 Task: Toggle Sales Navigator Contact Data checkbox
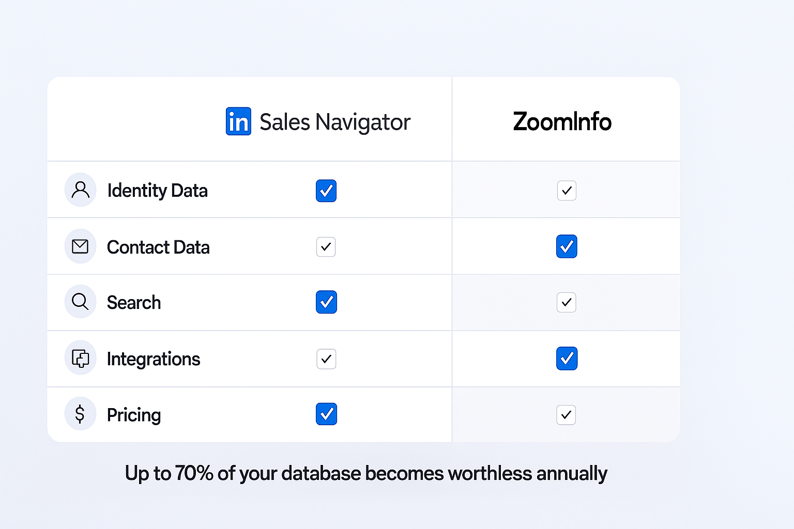pos(326,247)
